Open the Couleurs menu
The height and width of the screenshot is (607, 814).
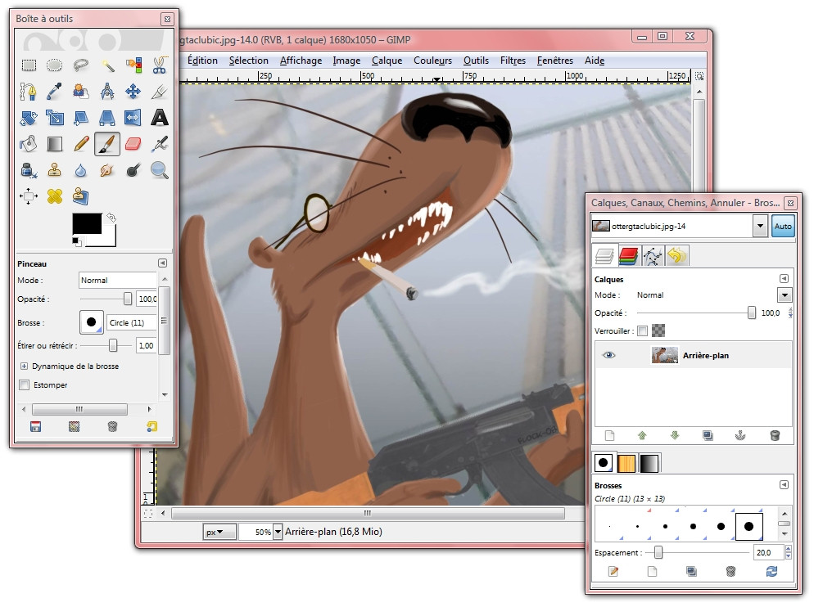point(432,61)
